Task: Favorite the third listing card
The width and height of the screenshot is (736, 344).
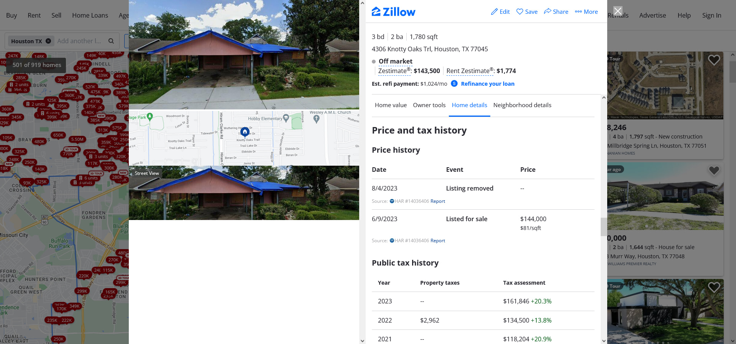Action: coord(714,287)
